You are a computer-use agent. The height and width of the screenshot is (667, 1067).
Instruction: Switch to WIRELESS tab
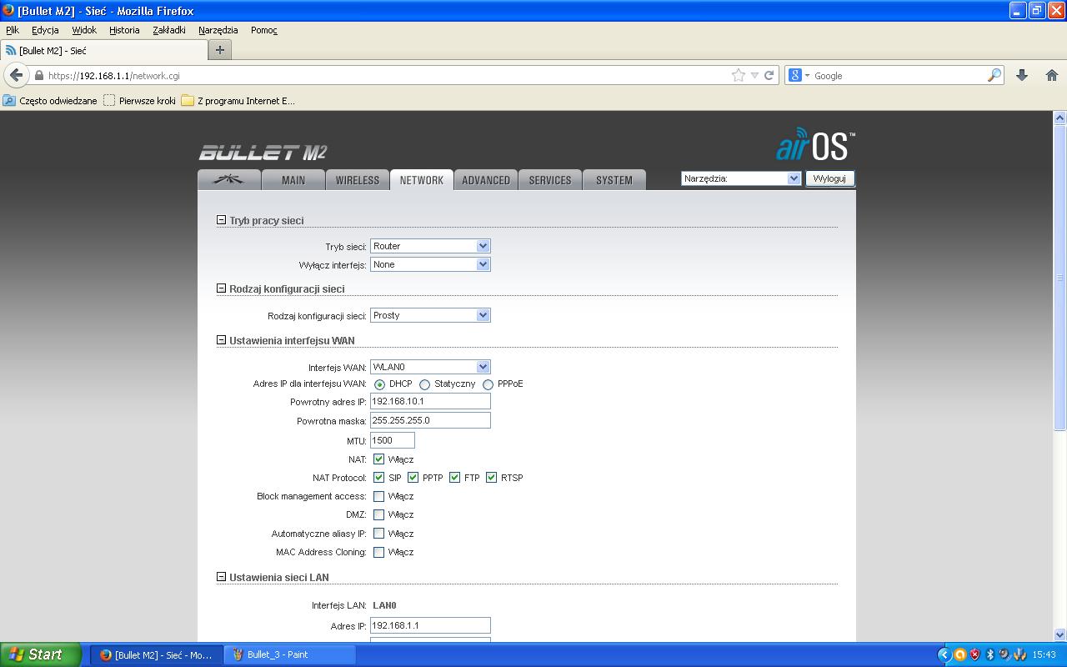coord(358,179)
